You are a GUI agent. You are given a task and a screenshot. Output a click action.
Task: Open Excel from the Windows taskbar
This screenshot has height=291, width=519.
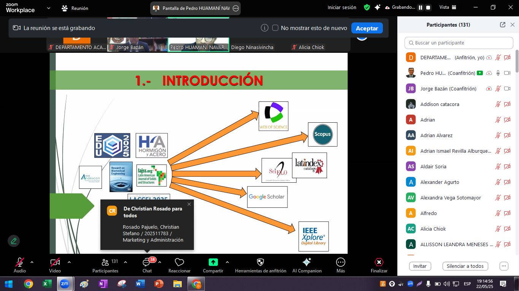[47, 284]
